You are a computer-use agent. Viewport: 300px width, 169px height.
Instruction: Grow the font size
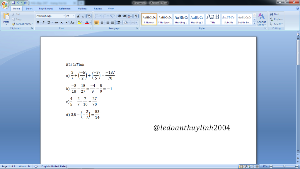[78, 16]
